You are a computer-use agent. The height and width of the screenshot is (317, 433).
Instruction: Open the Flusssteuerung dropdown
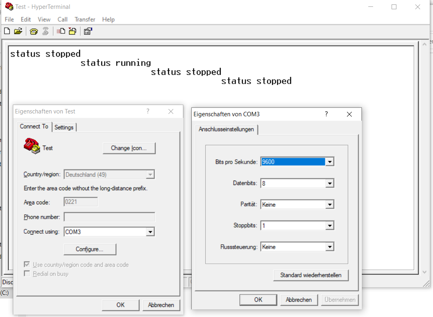330,247
